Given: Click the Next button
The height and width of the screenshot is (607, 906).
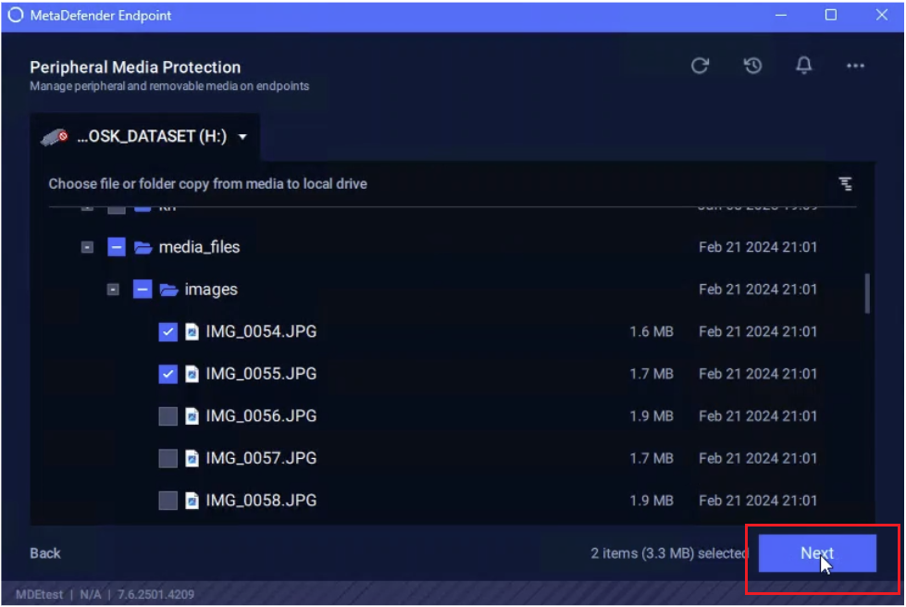Looking at the screenshot, I should (817, 553).
